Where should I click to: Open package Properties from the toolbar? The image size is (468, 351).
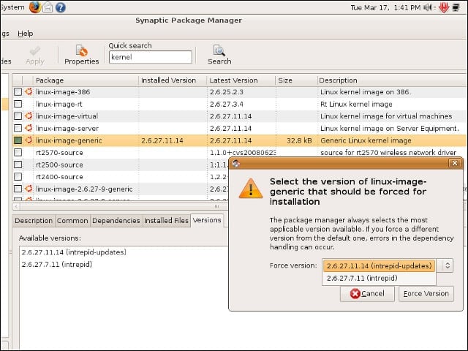coord(81,55)
